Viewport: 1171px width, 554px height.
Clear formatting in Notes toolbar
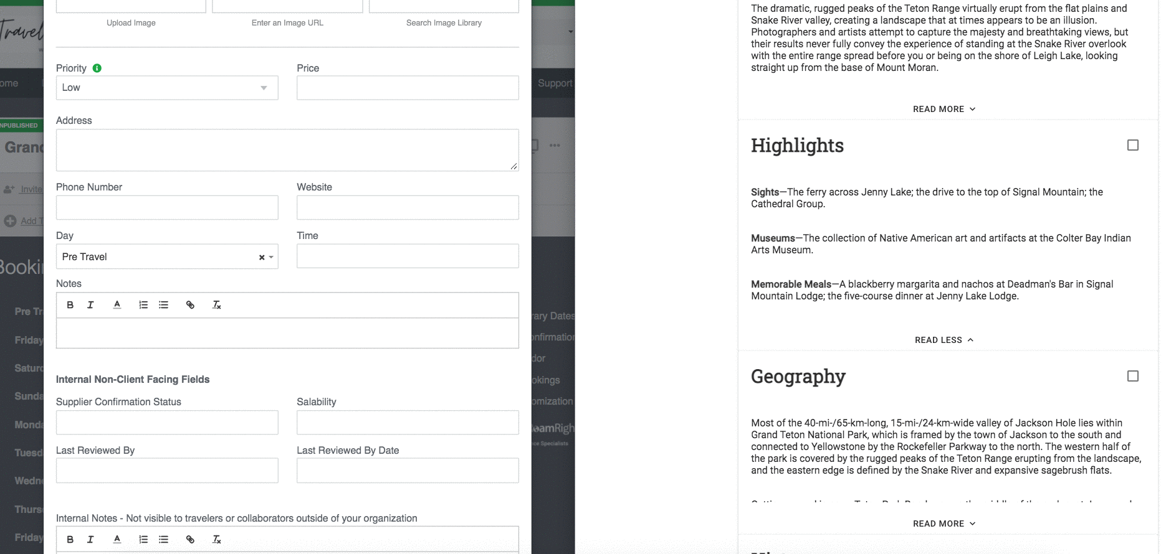pyautogui.click(x=217, y=305)
